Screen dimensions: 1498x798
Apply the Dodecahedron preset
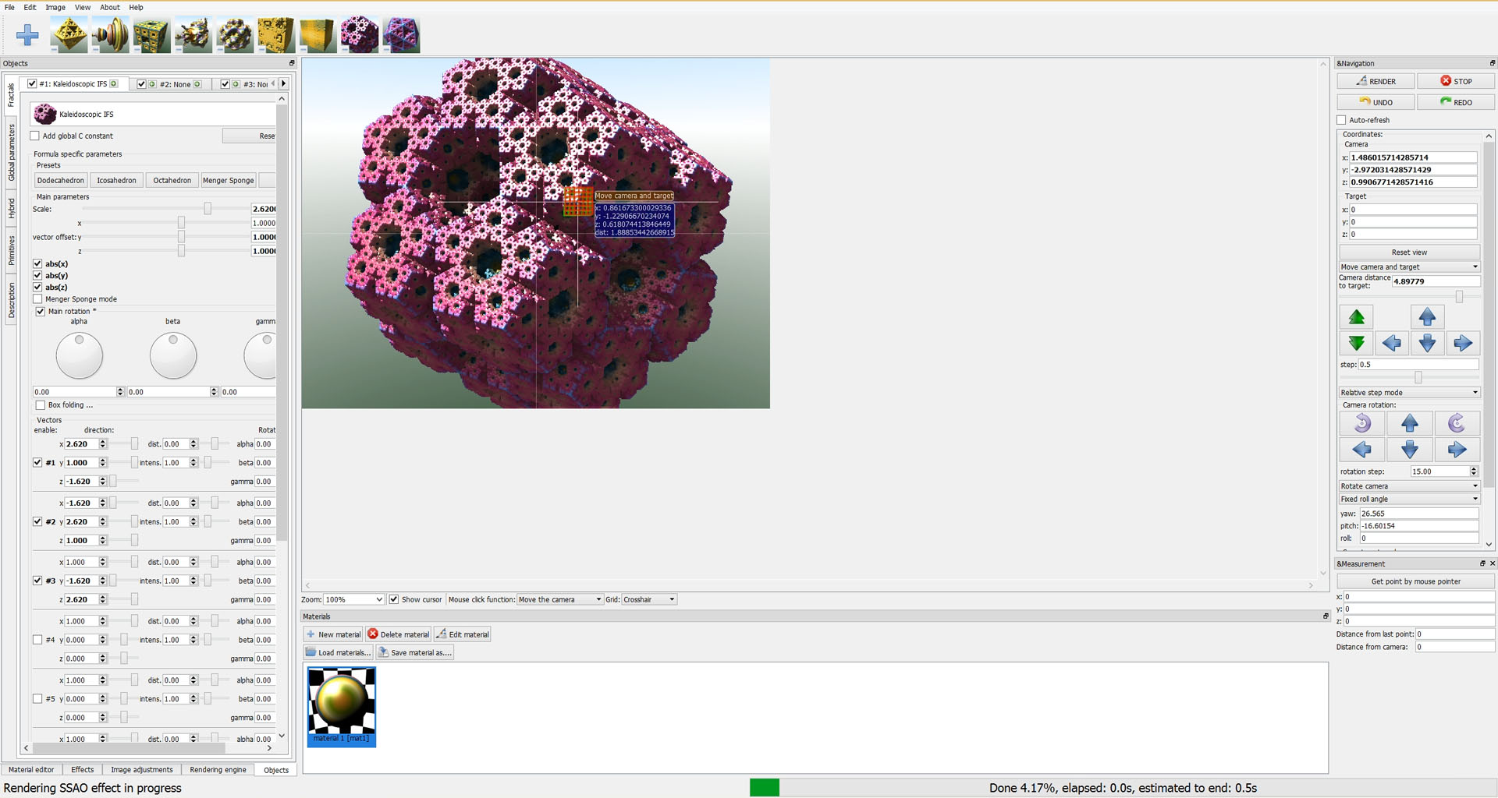(61, 180)
